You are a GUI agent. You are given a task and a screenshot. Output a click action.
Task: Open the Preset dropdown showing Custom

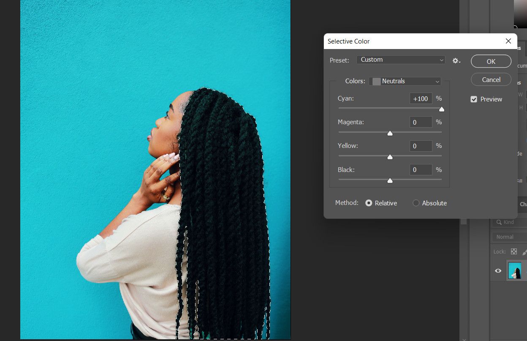400,60
